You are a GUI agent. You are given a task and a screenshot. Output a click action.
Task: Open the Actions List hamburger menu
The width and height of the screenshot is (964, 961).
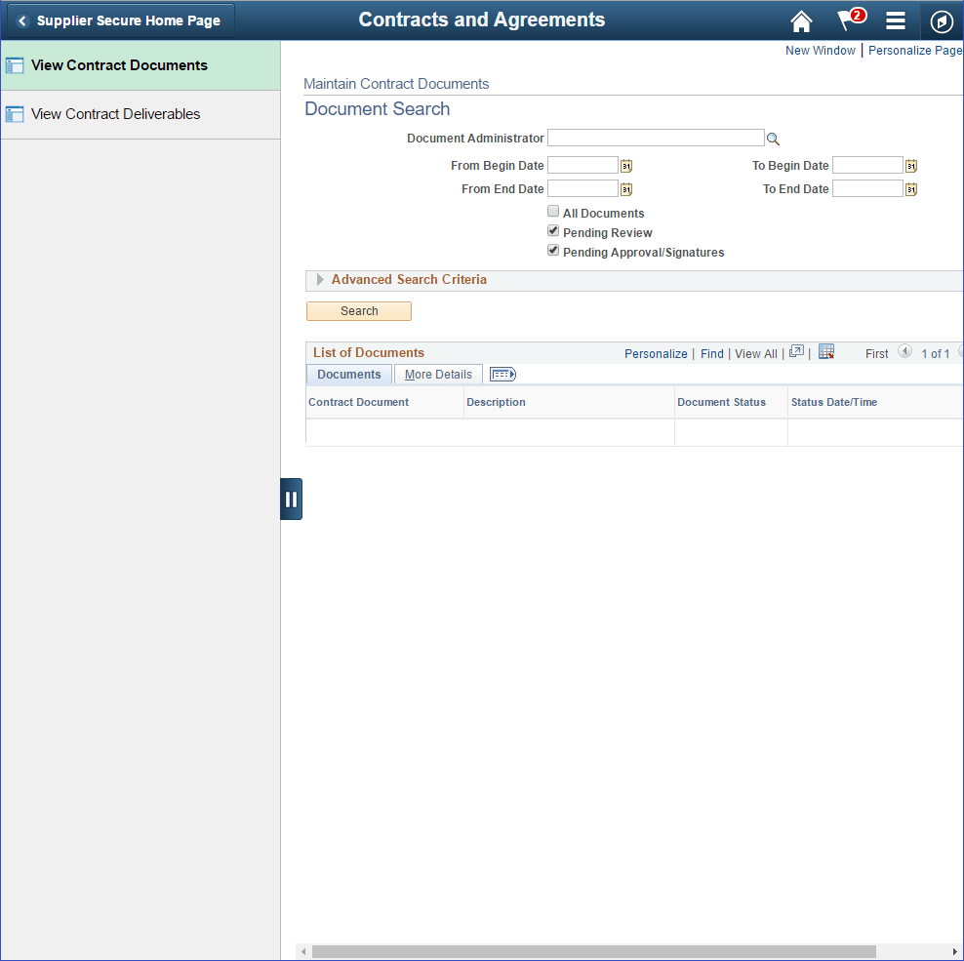[895, 20]
